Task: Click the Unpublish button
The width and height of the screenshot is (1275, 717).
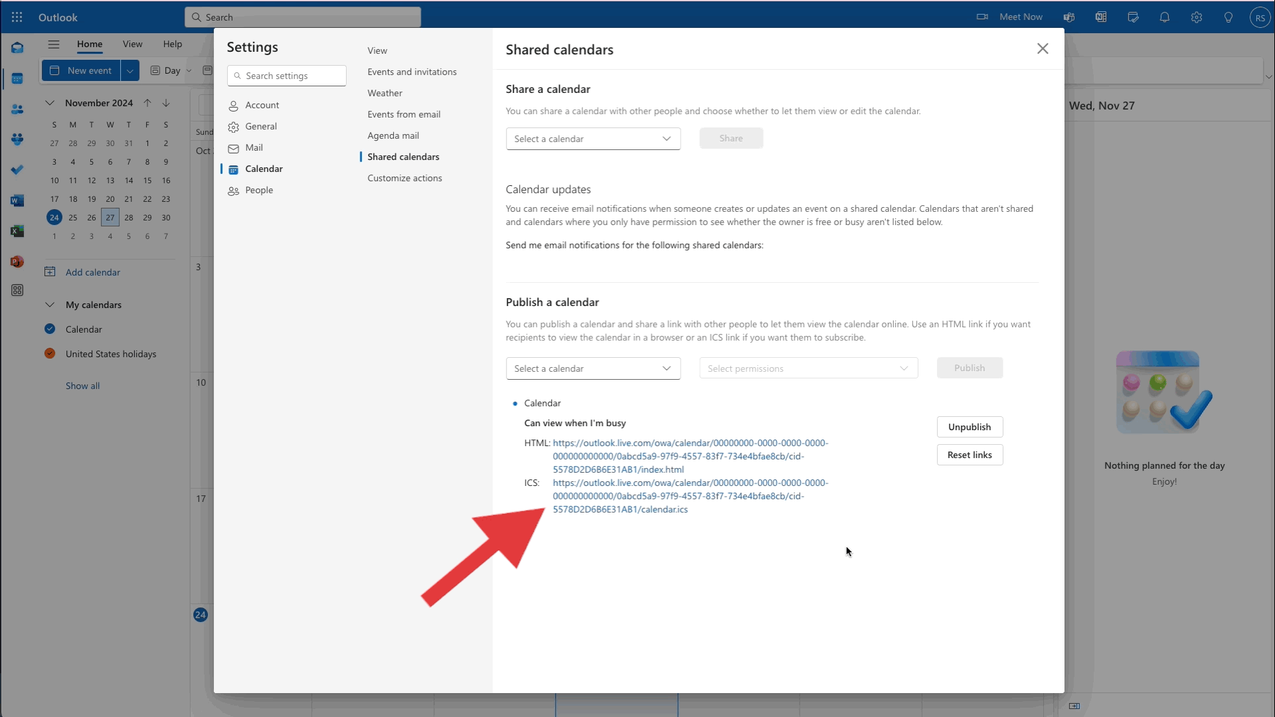Action: coord(970,427)
